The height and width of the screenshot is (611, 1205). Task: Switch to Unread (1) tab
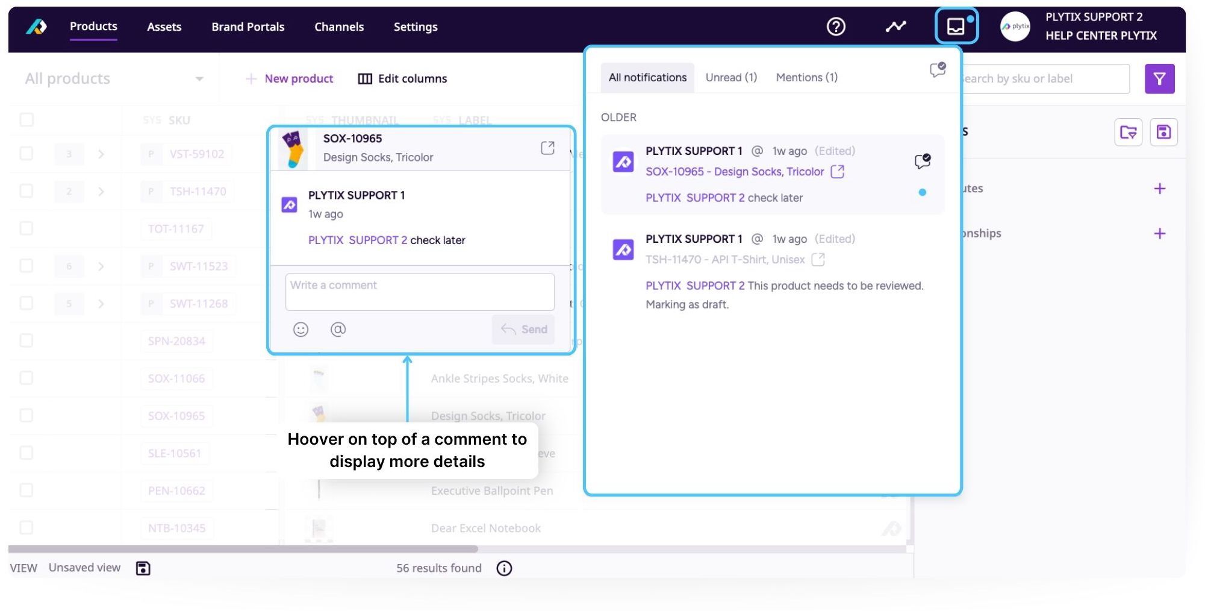click(731, 78)
